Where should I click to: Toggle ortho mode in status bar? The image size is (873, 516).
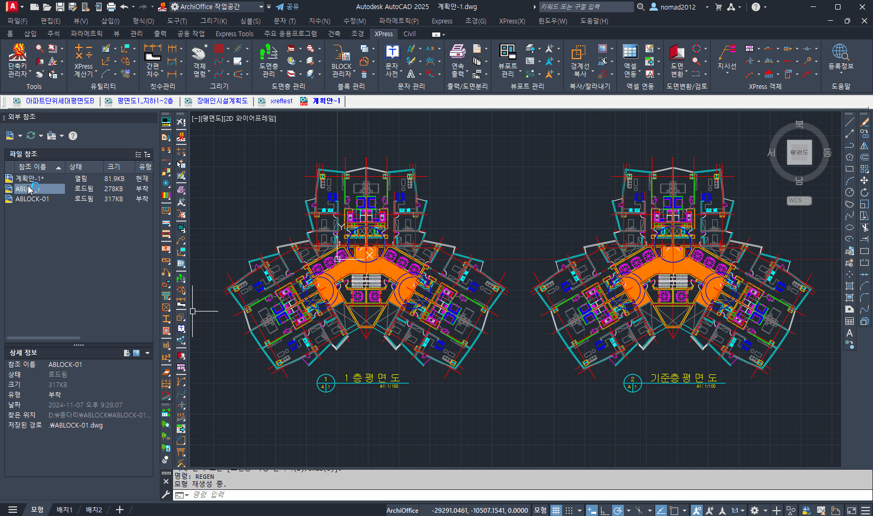605,510
